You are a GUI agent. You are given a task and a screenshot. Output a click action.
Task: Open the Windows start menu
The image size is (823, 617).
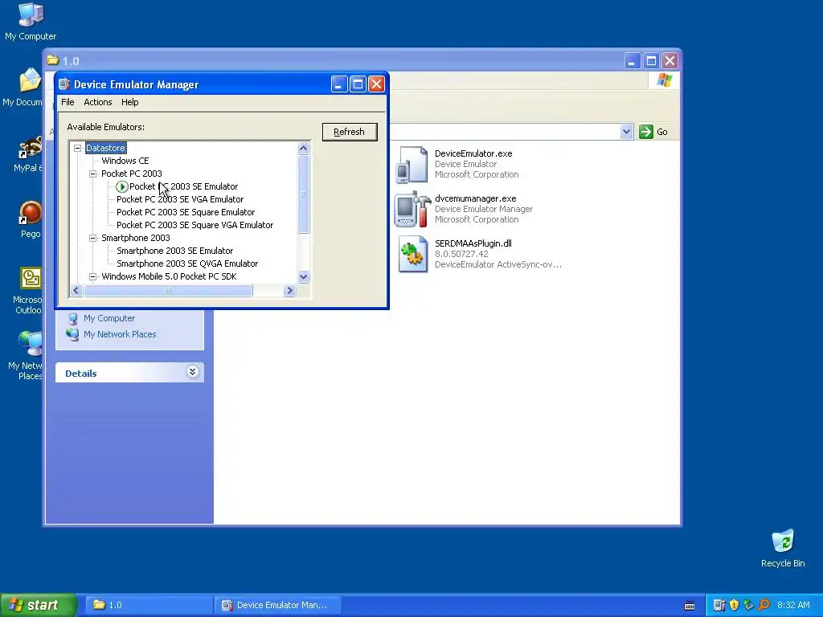pos(39,605)
